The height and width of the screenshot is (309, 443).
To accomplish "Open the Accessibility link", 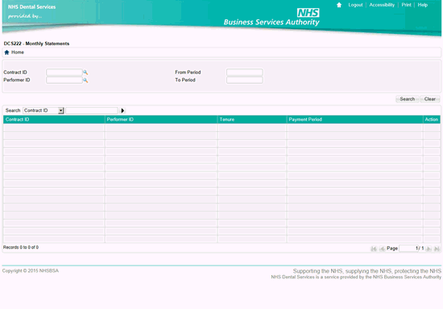I will pos(382,5).
